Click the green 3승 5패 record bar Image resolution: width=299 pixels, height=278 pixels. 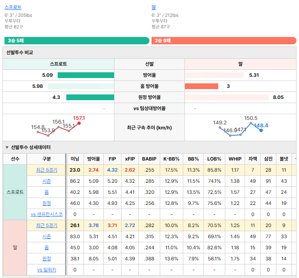click(x=77, y=41)
